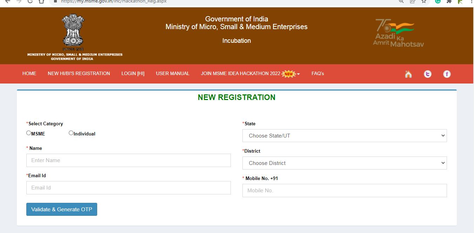Open the Choose District dropdown
Viewport: 474px width, 233px height.
tap(345, 163)
